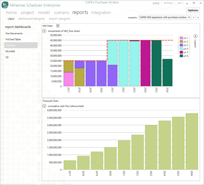
Task: Click the pit 2 olive legend swatch
Action: (181, 41)
